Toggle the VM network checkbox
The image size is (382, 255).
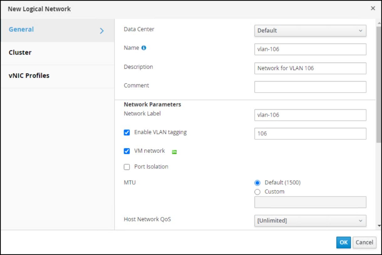coord(127,151)
